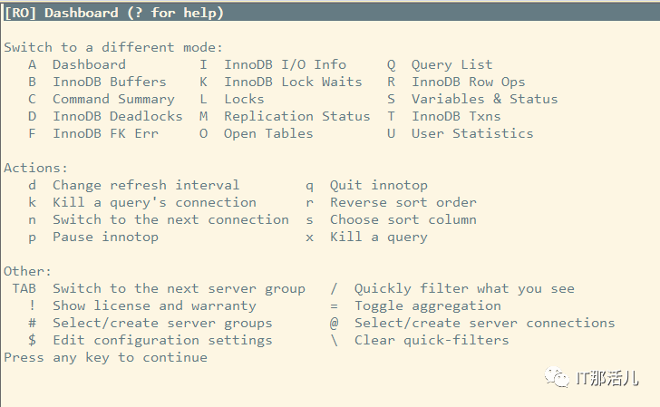Open the Variables & Status entry
This screenshot has width=660, height=407.
click(484, 99)
